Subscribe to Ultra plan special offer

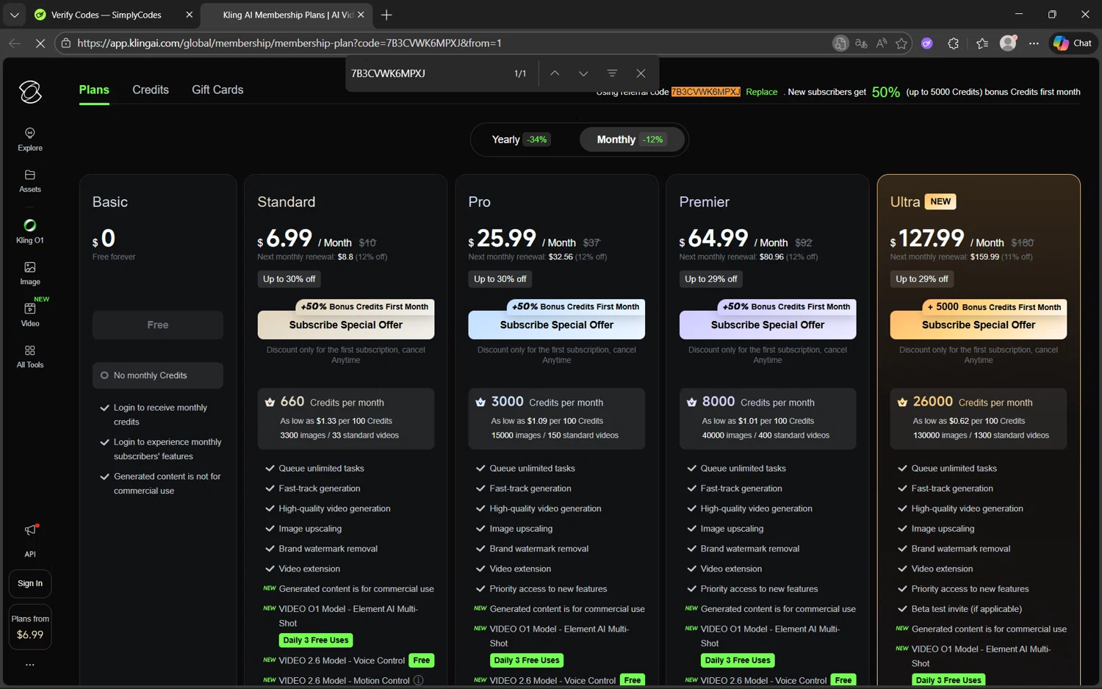(x=979, y=325)
